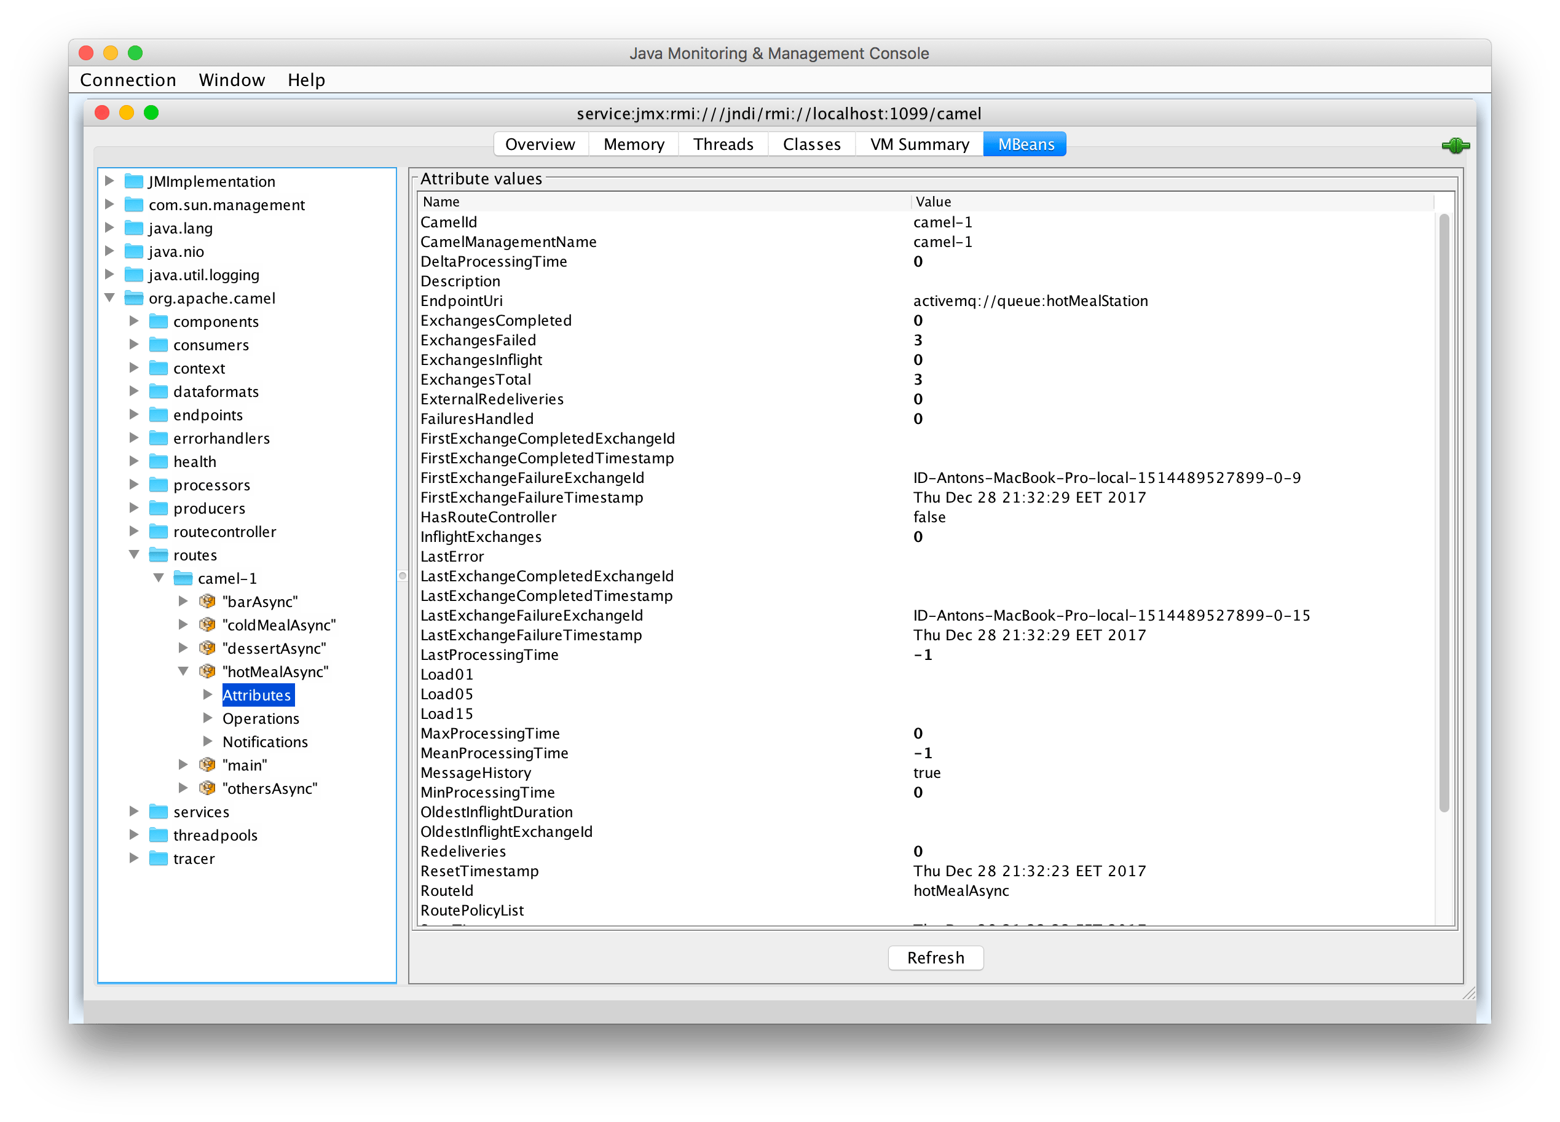This screenshot has height=1122, width=1560.
Task: Collapse the hotMealAsync tree node
Action: 184,672
